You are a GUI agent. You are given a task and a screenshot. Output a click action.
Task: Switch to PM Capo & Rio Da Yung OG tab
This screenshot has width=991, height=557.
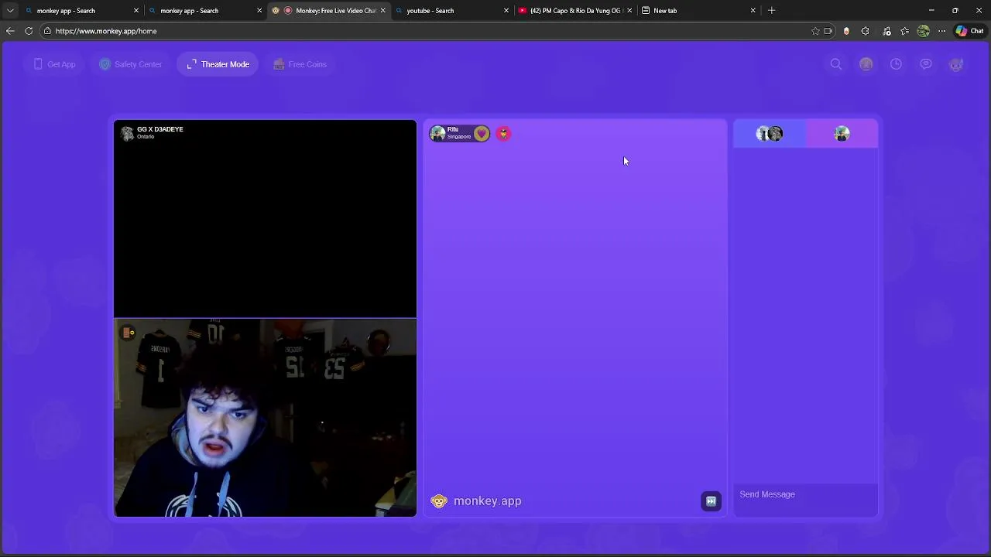pos(575,11)
